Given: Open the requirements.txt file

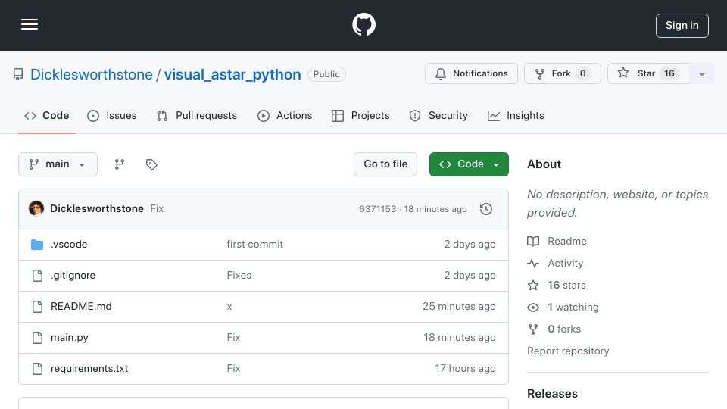Looking at the screenshot, I should click(x=89, y=369).
